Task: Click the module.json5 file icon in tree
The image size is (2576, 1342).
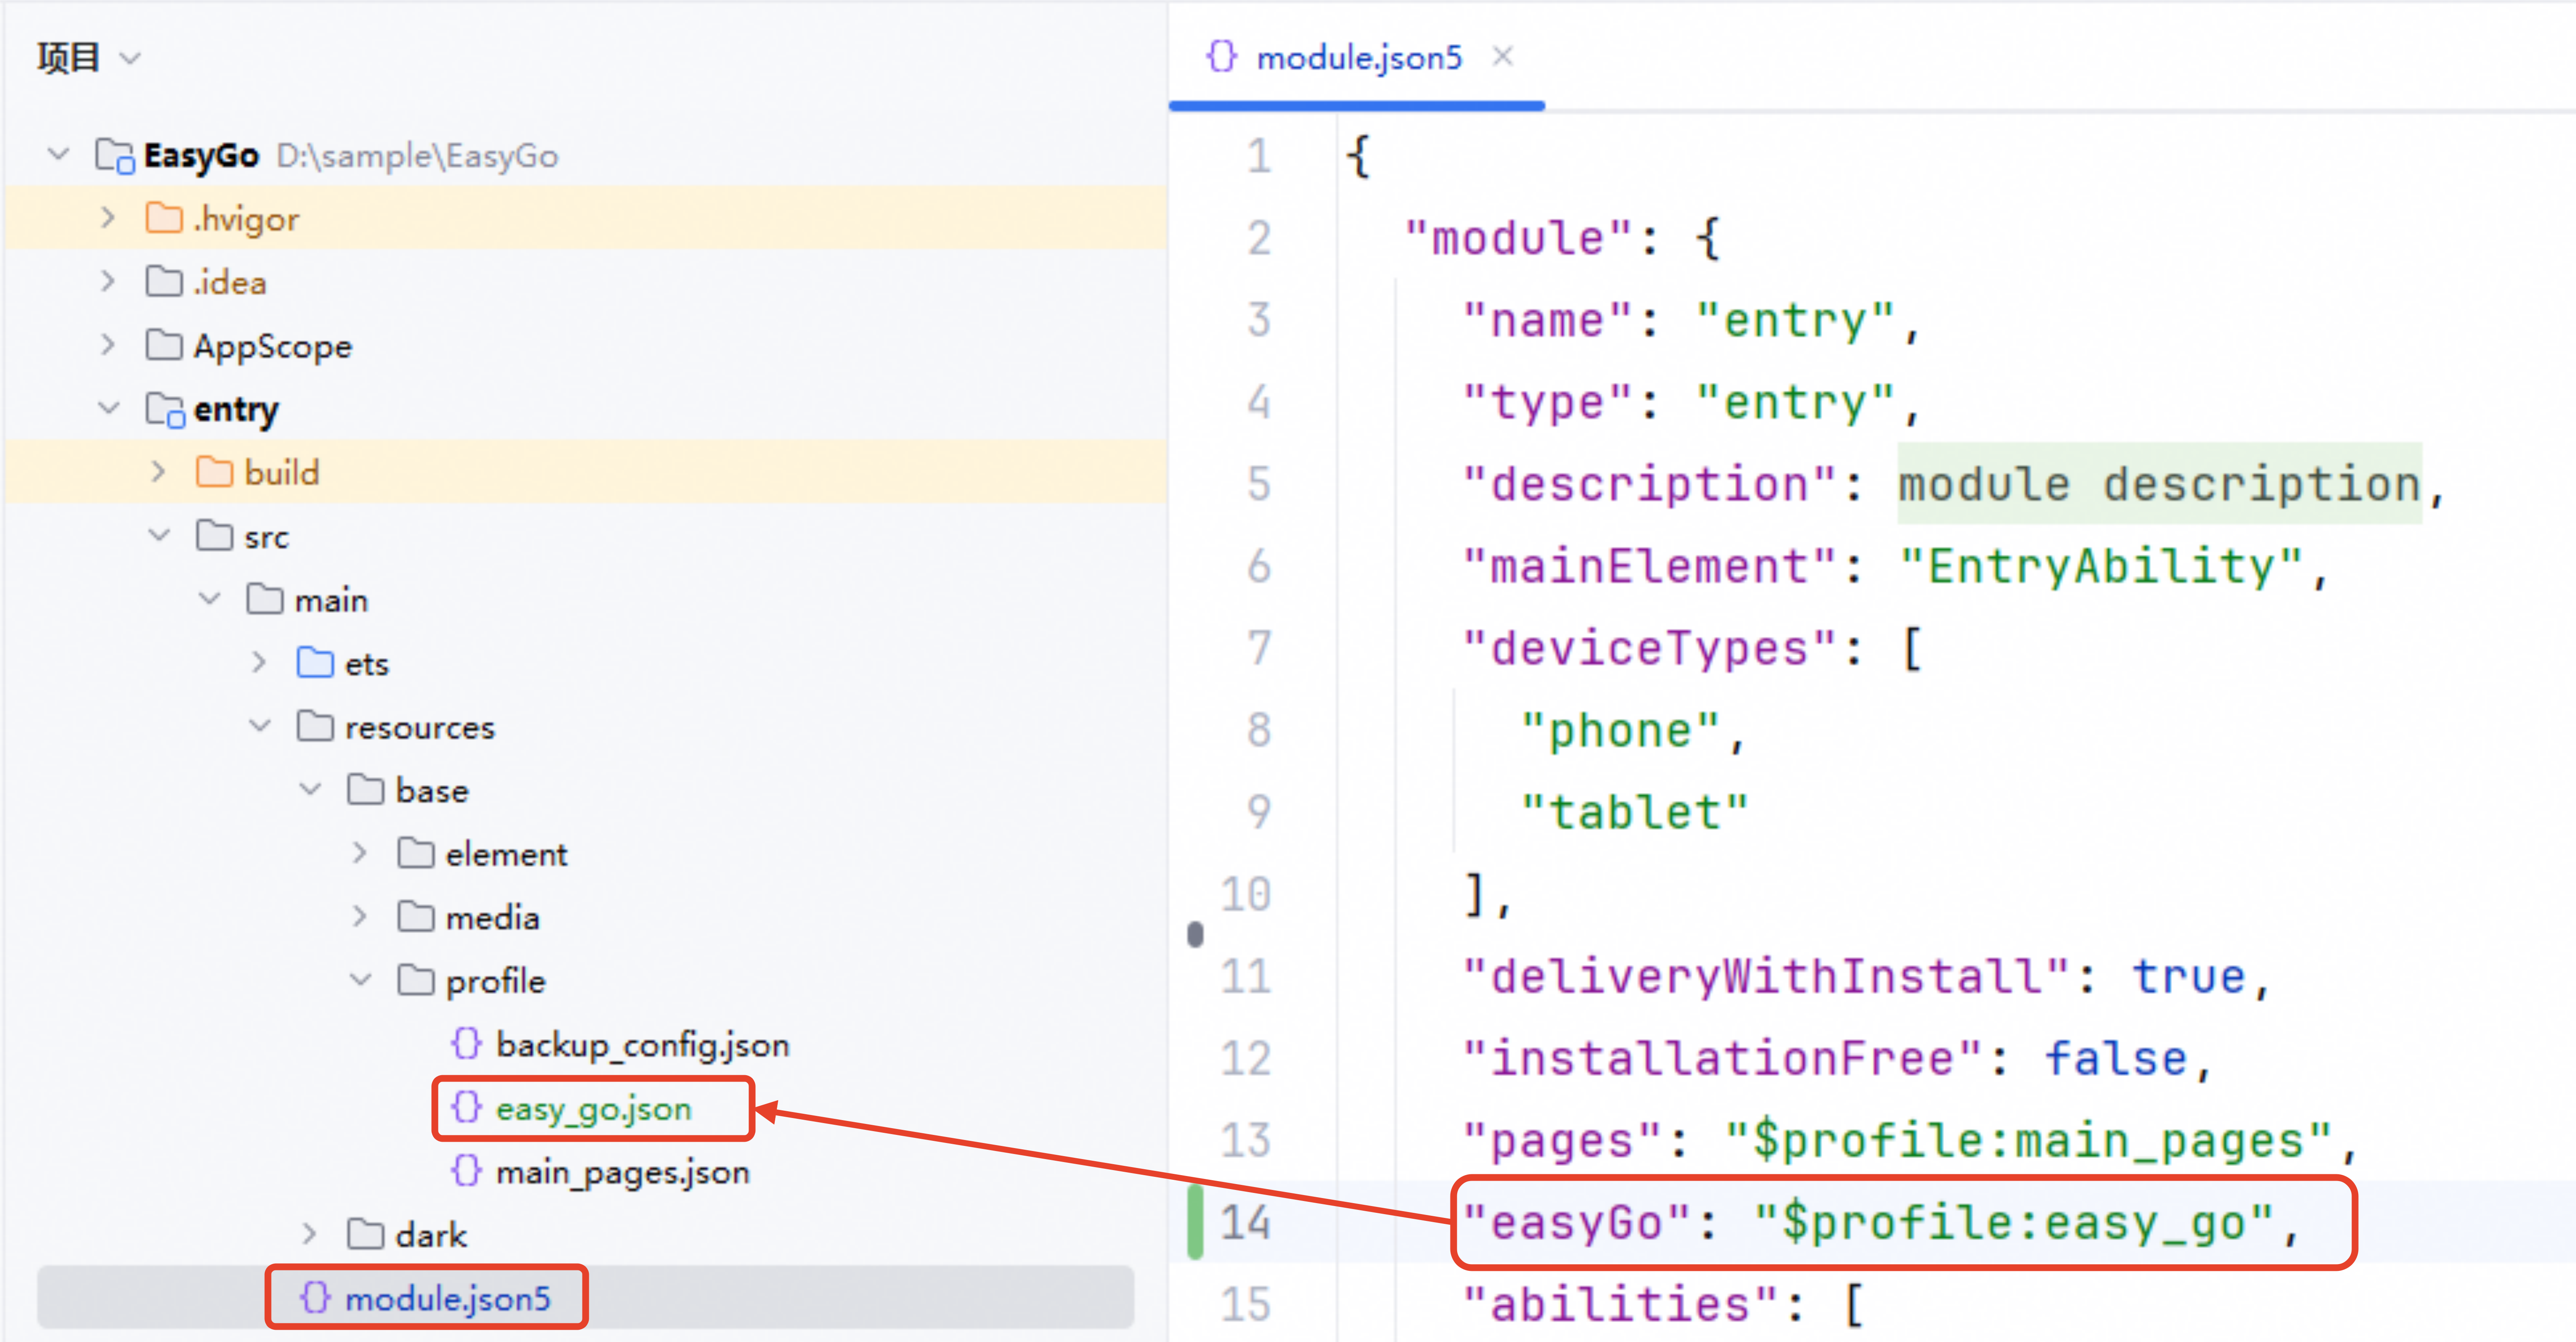Action: [315, 1298]
